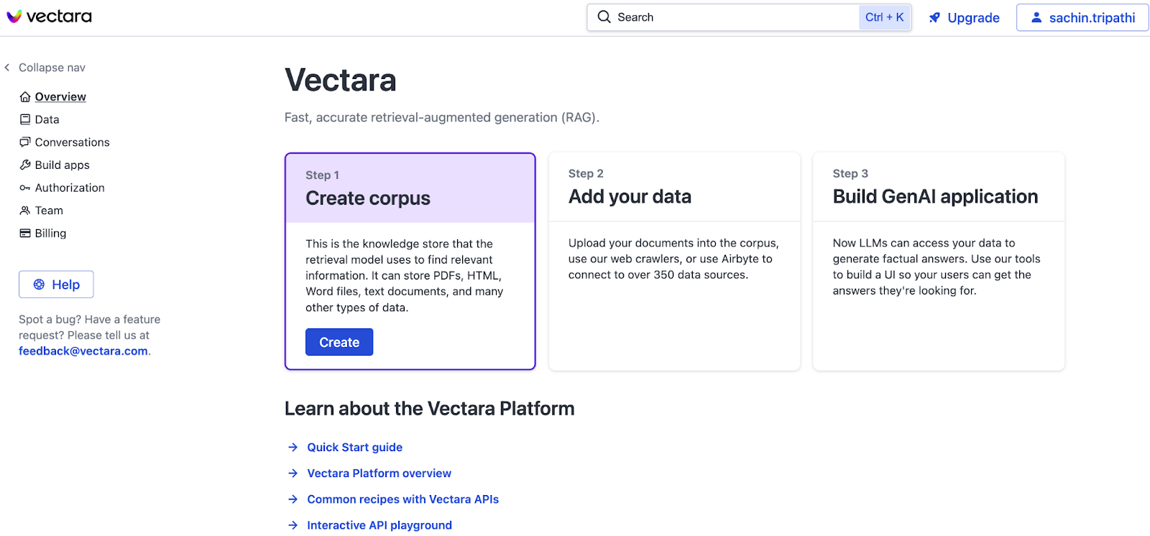The image size is (1150, 536).
Task: Collapse the navigation sidebar
Action: 45,68
